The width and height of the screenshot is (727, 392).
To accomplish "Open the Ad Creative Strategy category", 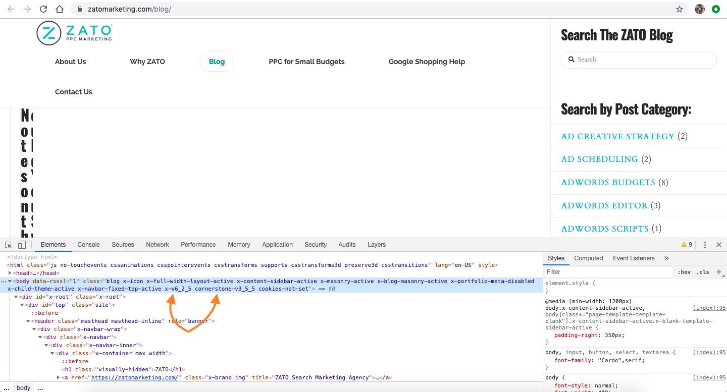I will coord(618,136).
